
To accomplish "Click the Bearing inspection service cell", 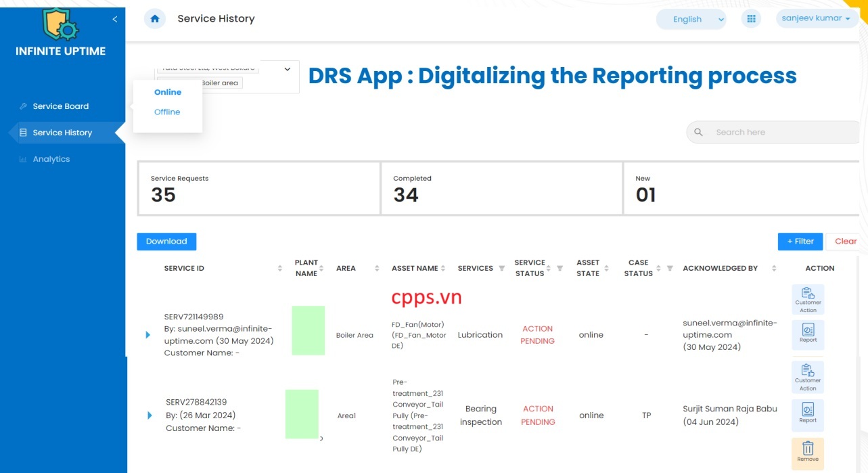I will (x=481, y=415).
